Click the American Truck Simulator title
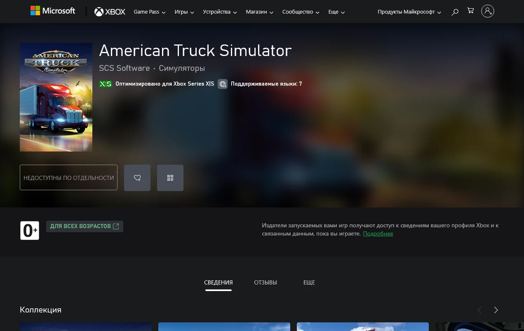Image resolution: width=524 pixels, height=331 pixels. tap(195, 51)
